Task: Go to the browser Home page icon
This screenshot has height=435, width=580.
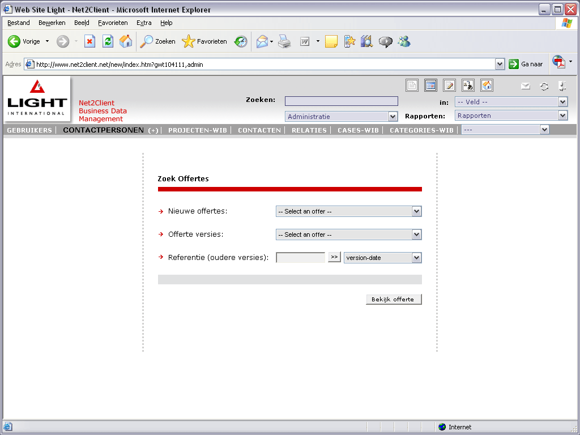Action: click(x=126, y=41)
